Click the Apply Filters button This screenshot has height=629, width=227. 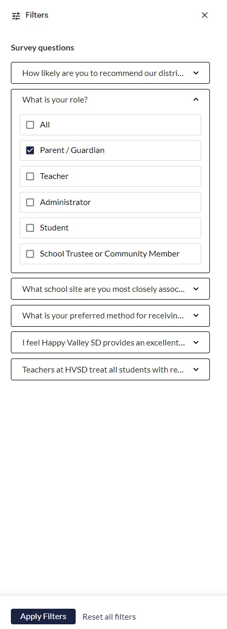point(43,617)
